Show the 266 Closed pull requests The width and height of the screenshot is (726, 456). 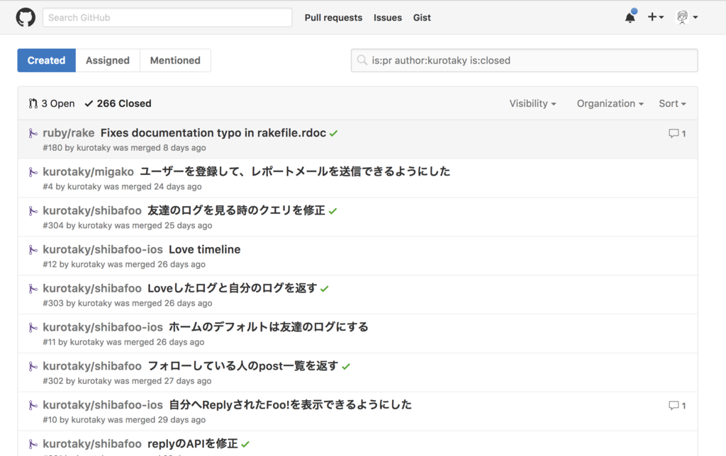pos(118,103)
